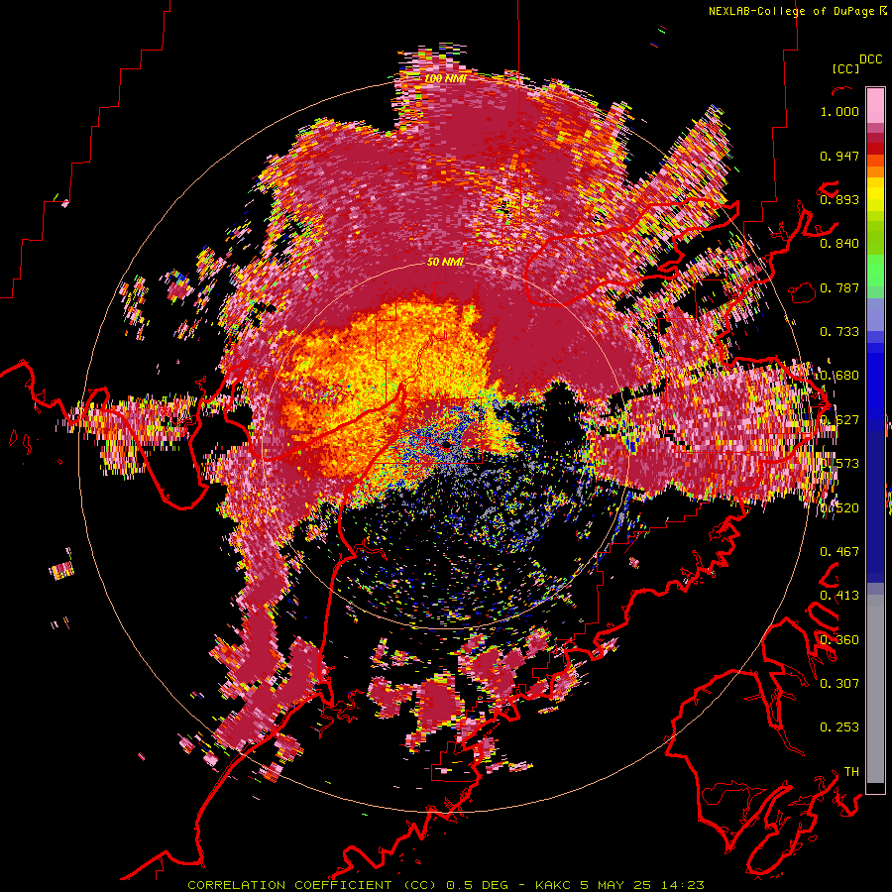This screenshot has width=892, height=892.
Task: Select the 1.000 legend value
Action: click(839, 111)
